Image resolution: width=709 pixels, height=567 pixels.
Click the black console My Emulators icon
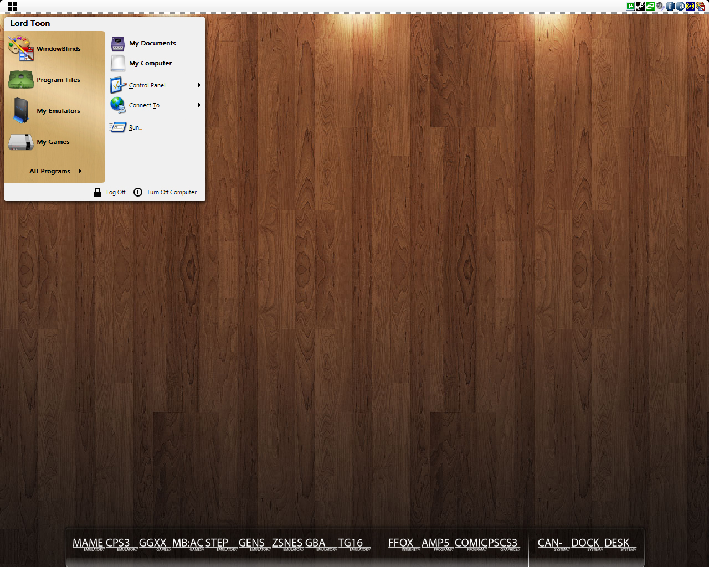pos(21,110)
